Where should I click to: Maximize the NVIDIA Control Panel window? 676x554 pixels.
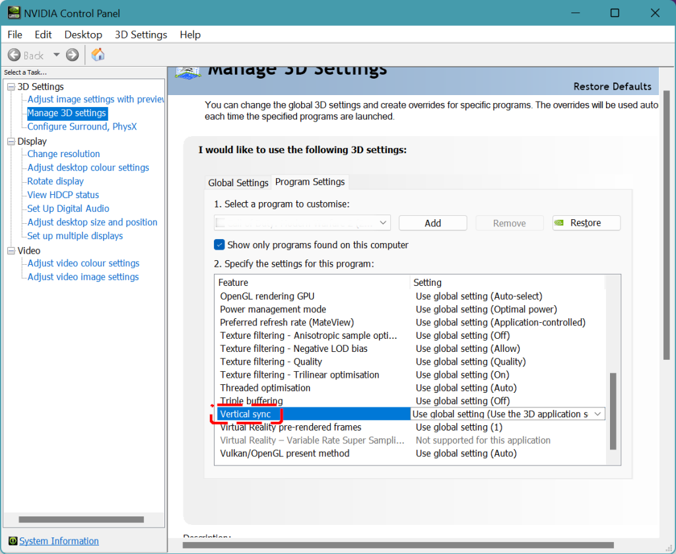click(615, 13)
